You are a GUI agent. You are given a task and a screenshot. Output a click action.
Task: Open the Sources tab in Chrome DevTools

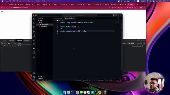[x=27, y=40]
